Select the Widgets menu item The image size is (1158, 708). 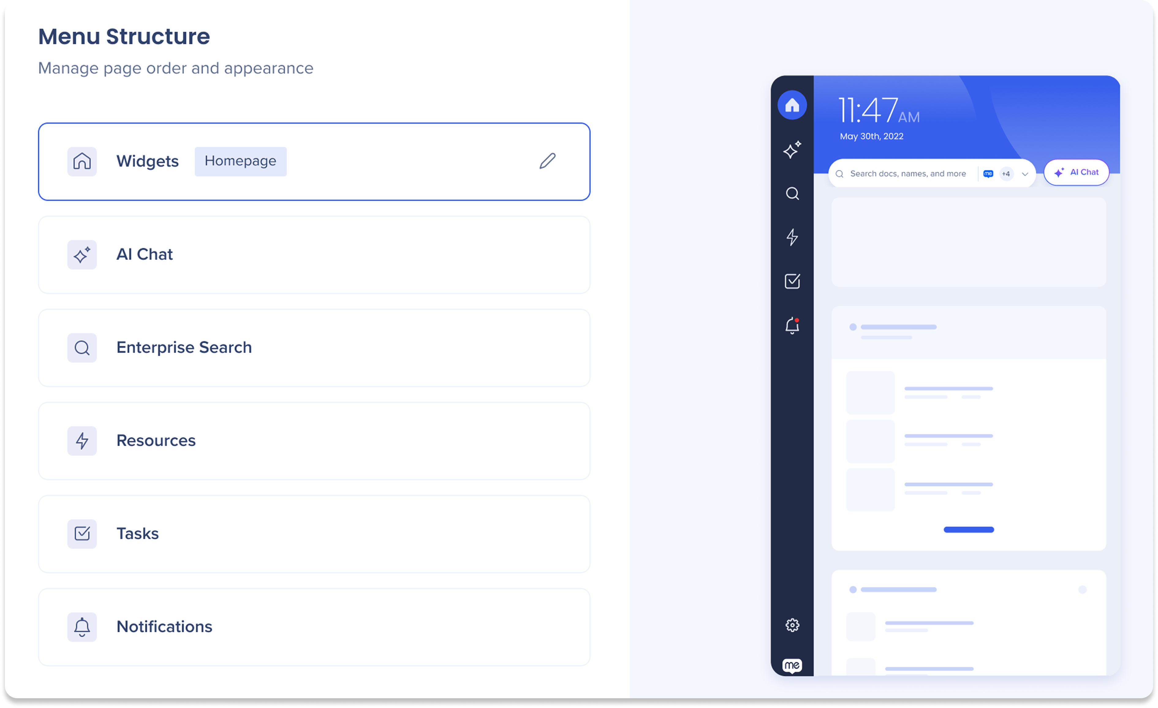[147, 161]
